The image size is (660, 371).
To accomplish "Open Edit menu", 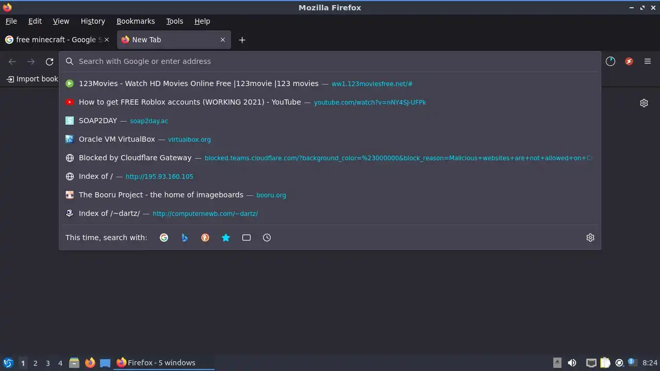I will click(35, 21).
